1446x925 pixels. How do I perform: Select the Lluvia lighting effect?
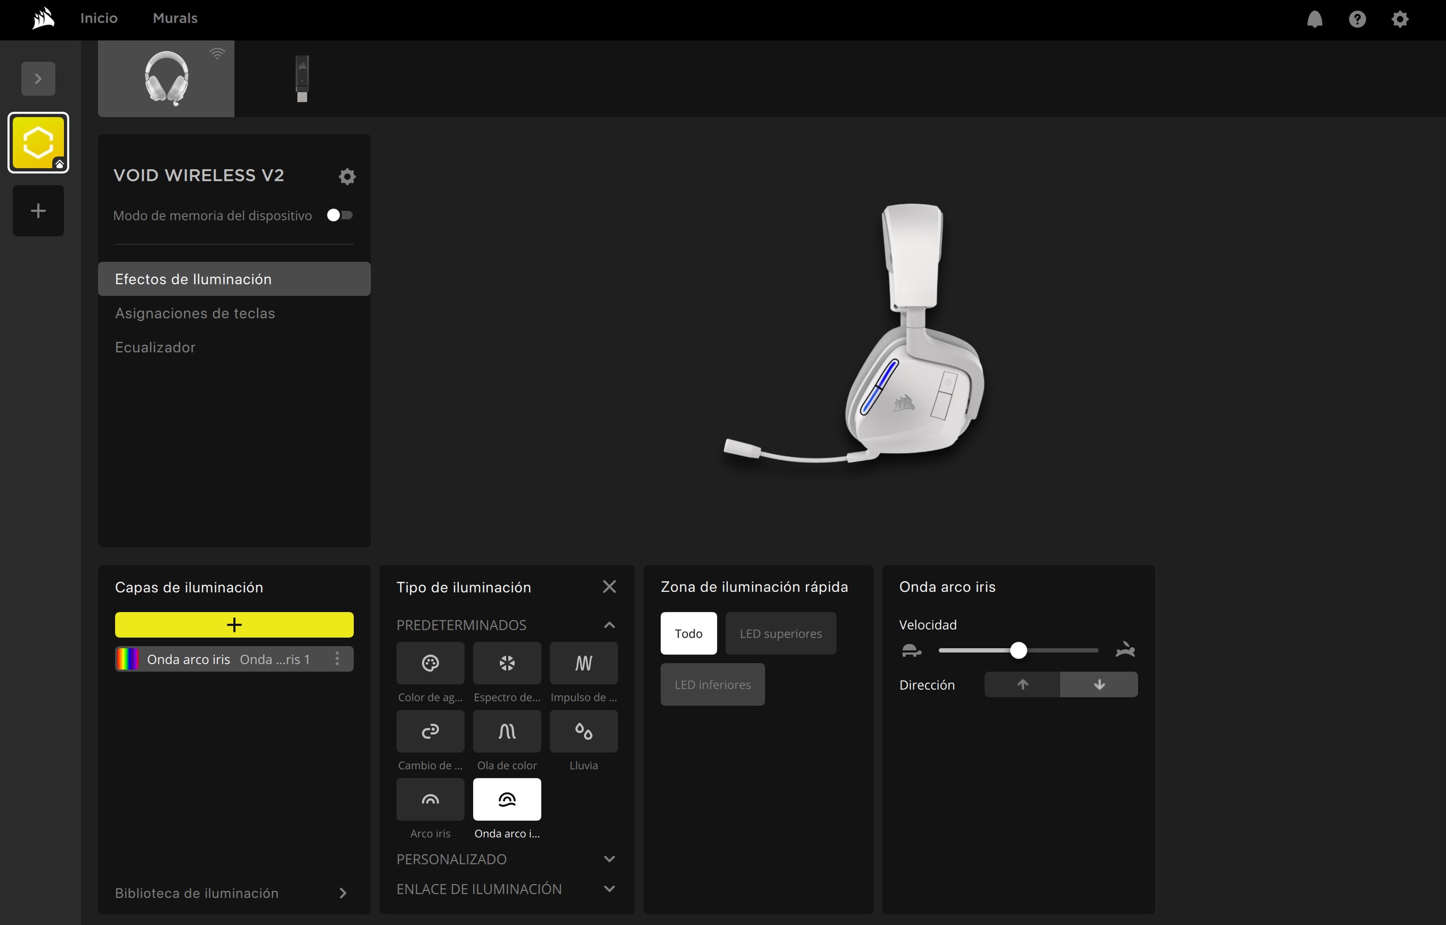point(583,732)
